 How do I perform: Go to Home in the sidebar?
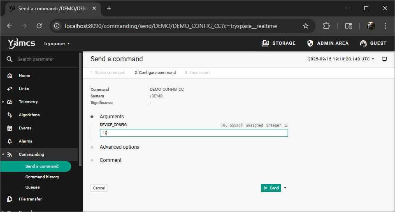pos(24,76)
